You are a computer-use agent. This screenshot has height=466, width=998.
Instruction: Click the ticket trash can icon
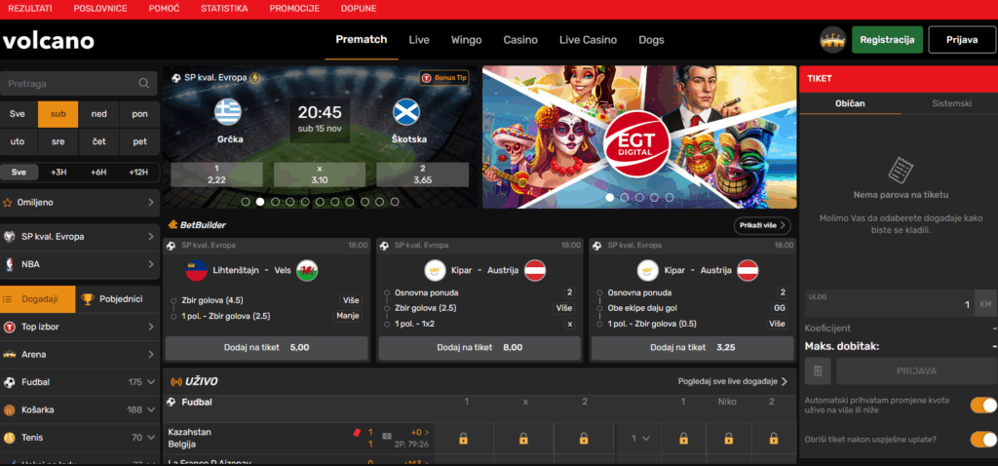point(819,370)
